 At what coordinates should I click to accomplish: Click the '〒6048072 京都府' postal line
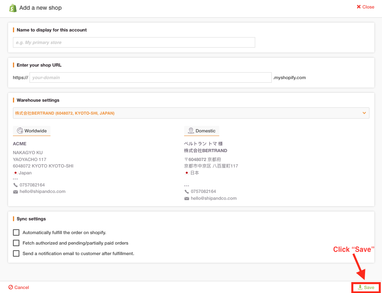pos(202,159)
